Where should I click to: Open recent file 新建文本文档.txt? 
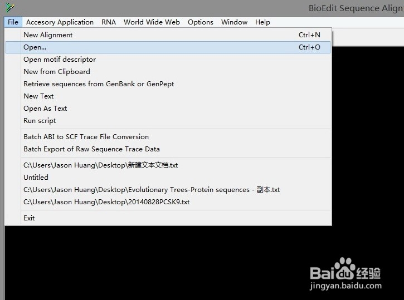[168, 165]
